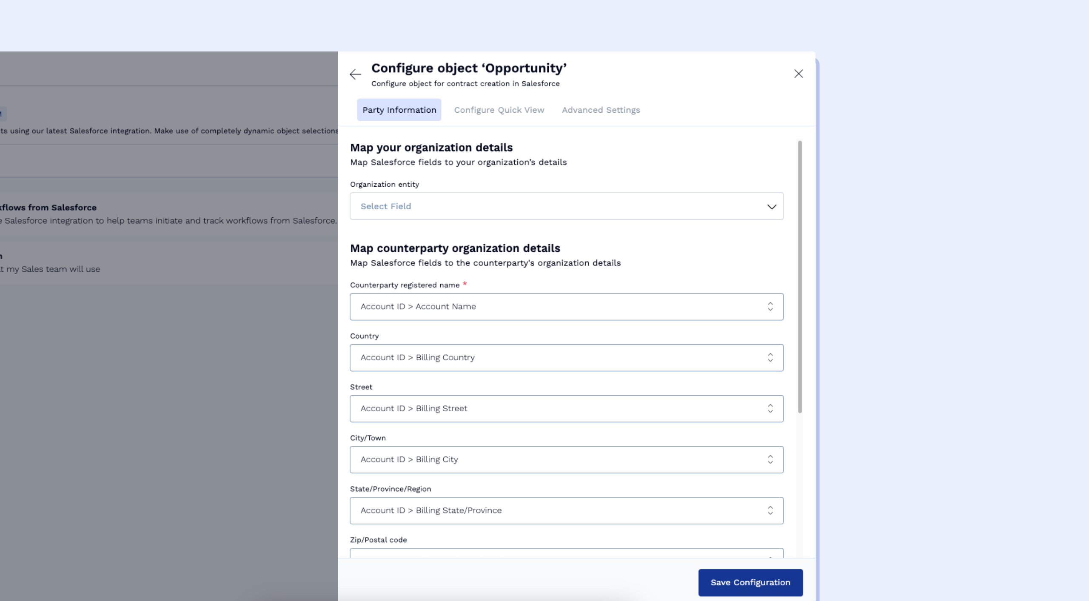Switch to Party Information tab
Viewport: 1089px width, 601px height.
coord(399,110)
